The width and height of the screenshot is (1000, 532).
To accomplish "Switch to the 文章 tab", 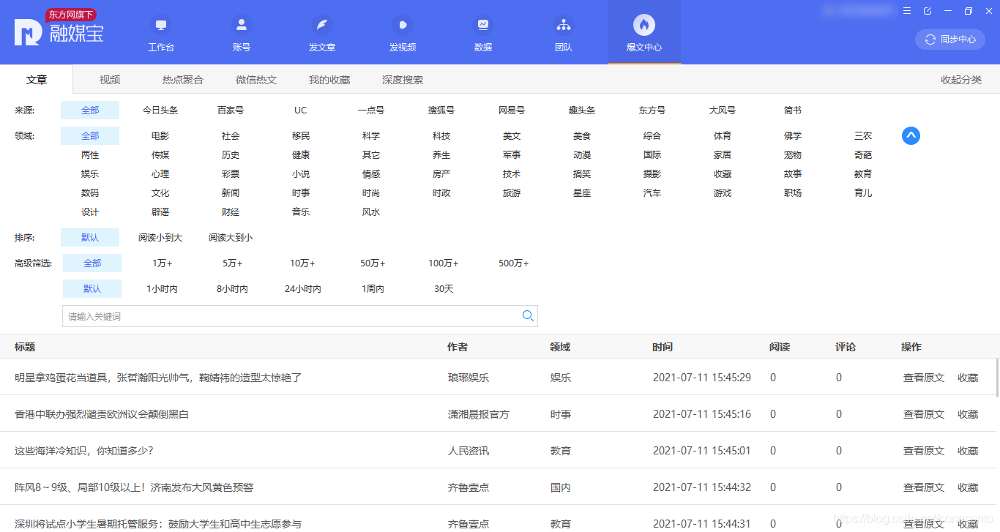I will 37,80.
